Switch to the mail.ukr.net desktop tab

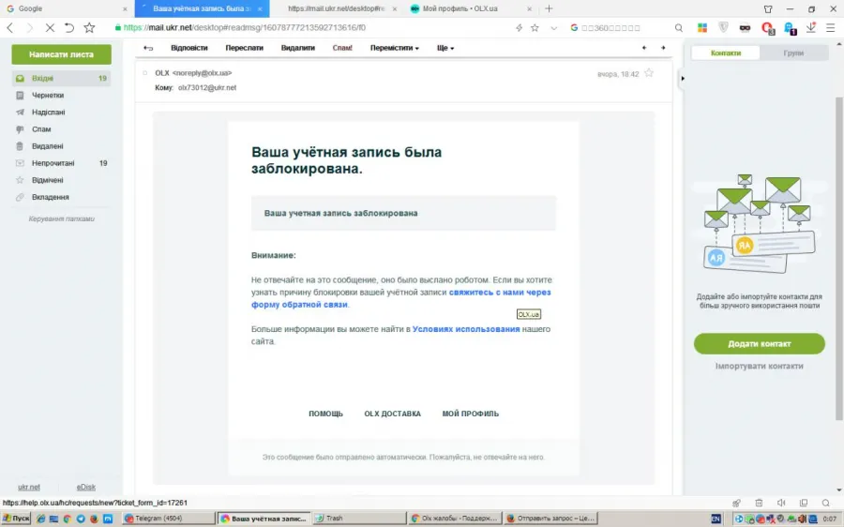[x=336, y=8]
